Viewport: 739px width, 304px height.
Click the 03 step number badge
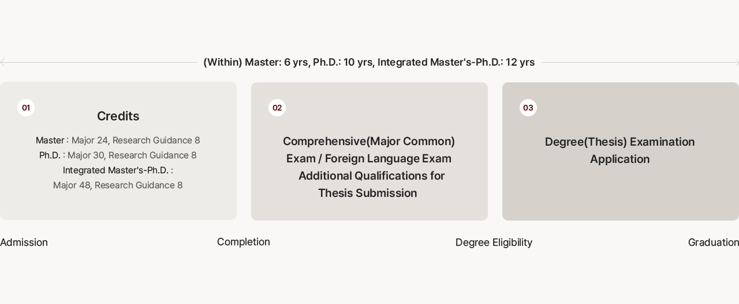[x=528, y=108]
